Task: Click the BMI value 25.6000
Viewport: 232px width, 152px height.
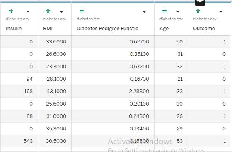Action: pos(56,104)
